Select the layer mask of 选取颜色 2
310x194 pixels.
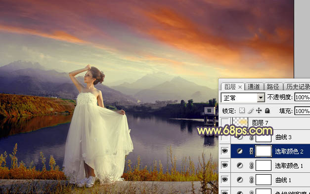[x=264, y=151]
